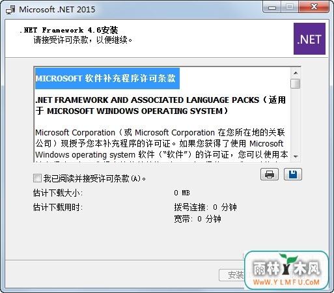Click the .NET FRAMEWORK AND ASSOCIATED LANGUAGE PACKS heading
The image size is (334, 293).
[x=160, y=105]
